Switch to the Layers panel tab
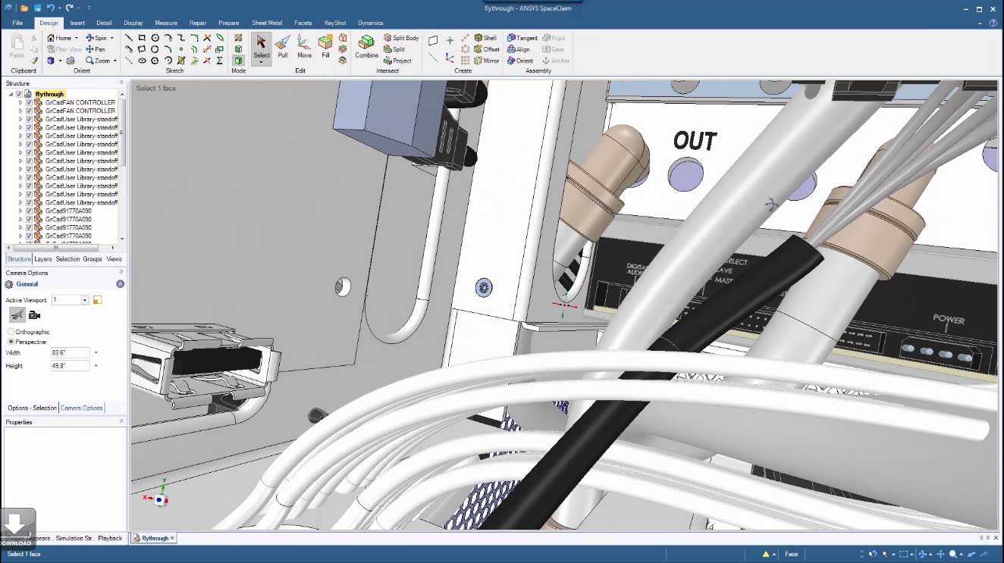 point(43,259)
